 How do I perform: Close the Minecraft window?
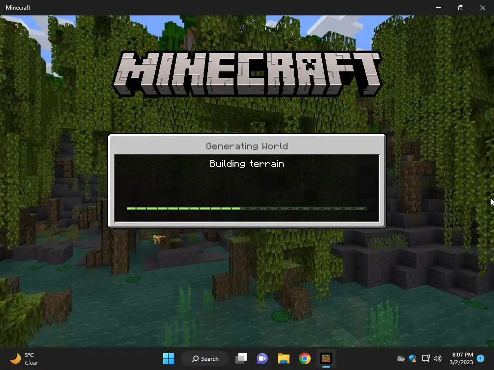click(x=482, y=8)
